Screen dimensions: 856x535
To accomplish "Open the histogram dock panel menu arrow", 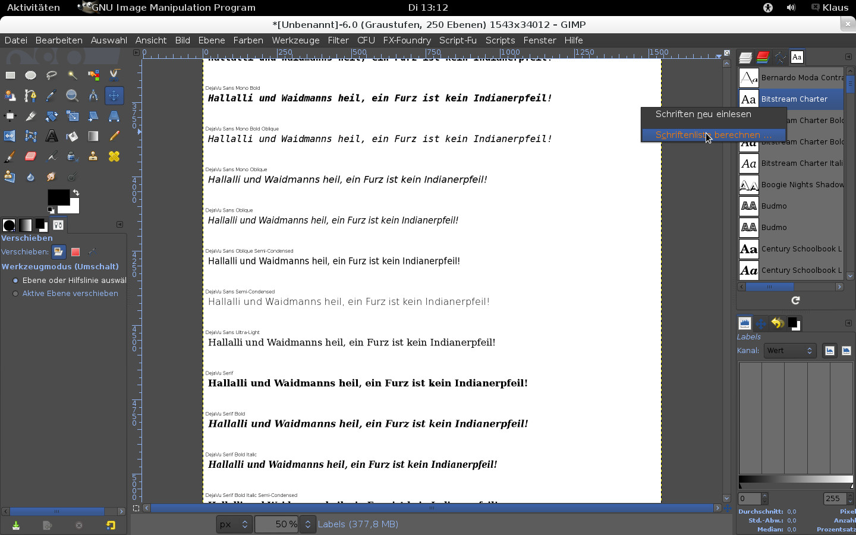I will (848, 323).
